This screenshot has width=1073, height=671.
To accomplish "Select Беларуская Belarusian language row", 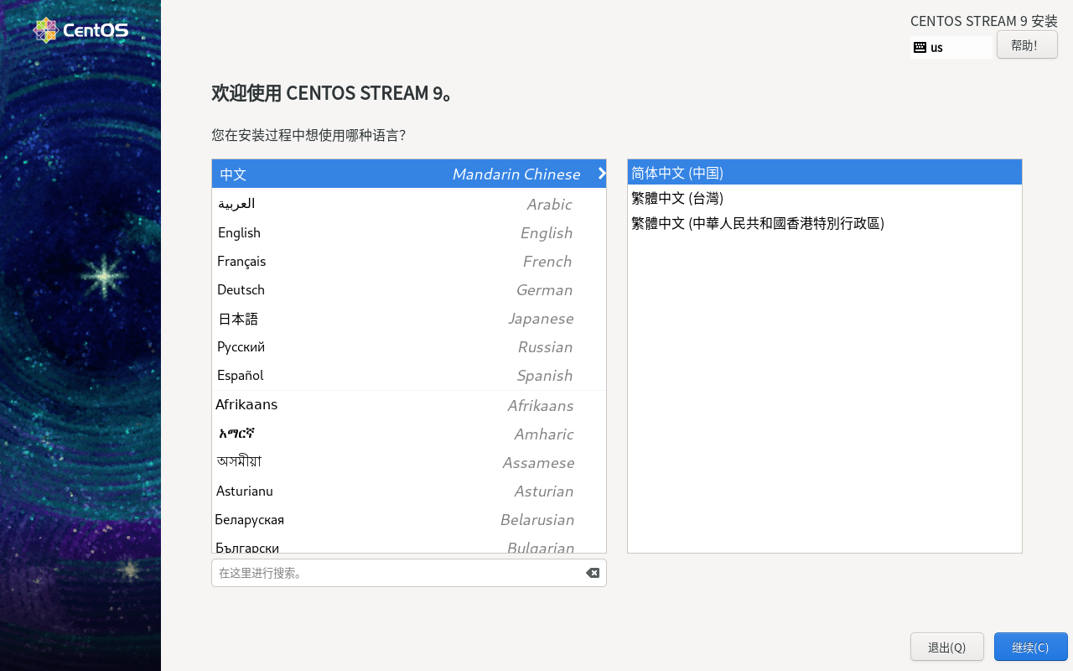I will tap(409, 519).
